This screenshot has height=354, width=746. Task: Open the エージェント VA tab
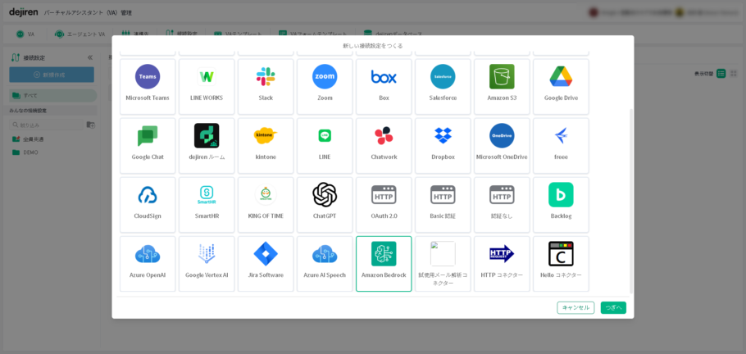click(x=80, y=34)
